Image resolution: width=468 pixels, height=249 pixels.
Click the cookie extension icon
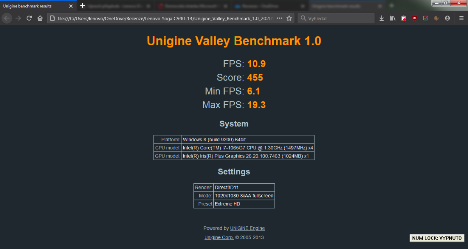click(x=436, y=18)
